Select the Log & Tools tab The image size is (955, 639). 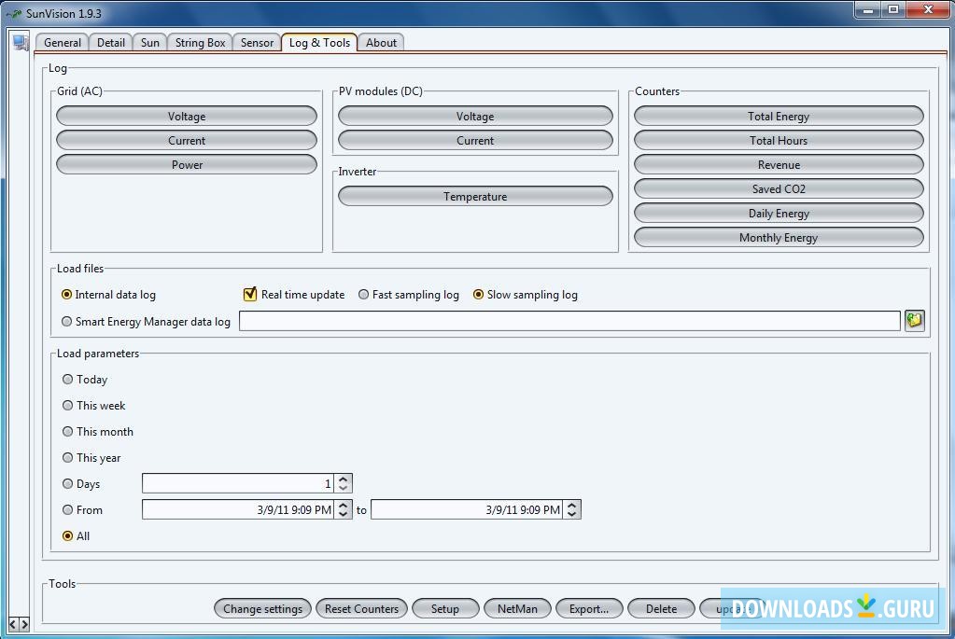[x=319, y=43]
